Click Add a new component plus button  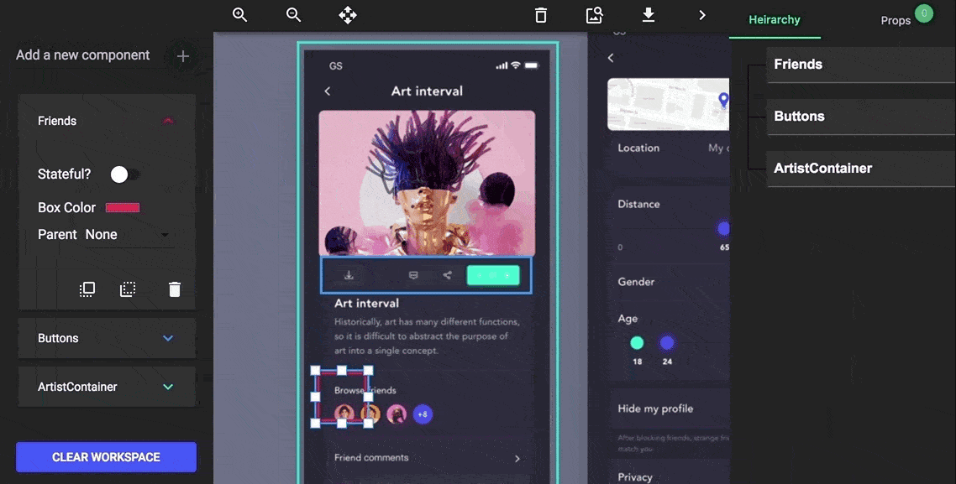[x=183, y=55]
